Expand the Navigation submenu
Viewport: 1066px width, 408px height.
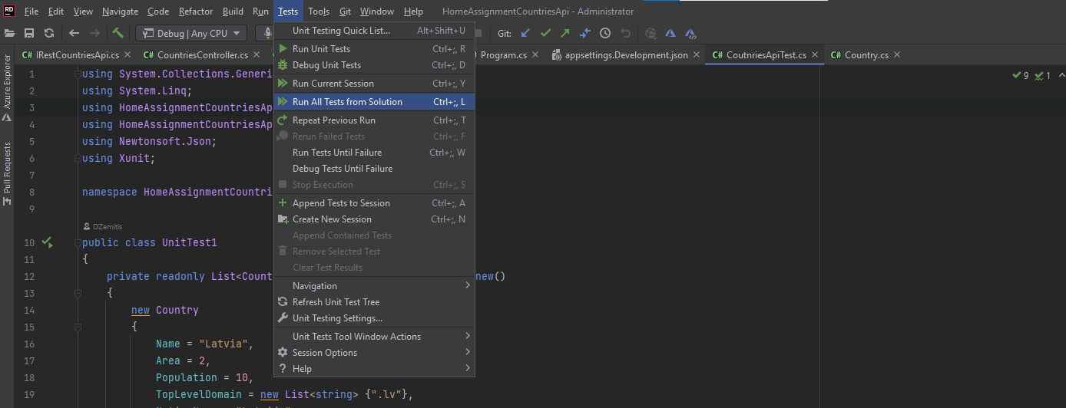pyautogui.click(x=374, y=286)
